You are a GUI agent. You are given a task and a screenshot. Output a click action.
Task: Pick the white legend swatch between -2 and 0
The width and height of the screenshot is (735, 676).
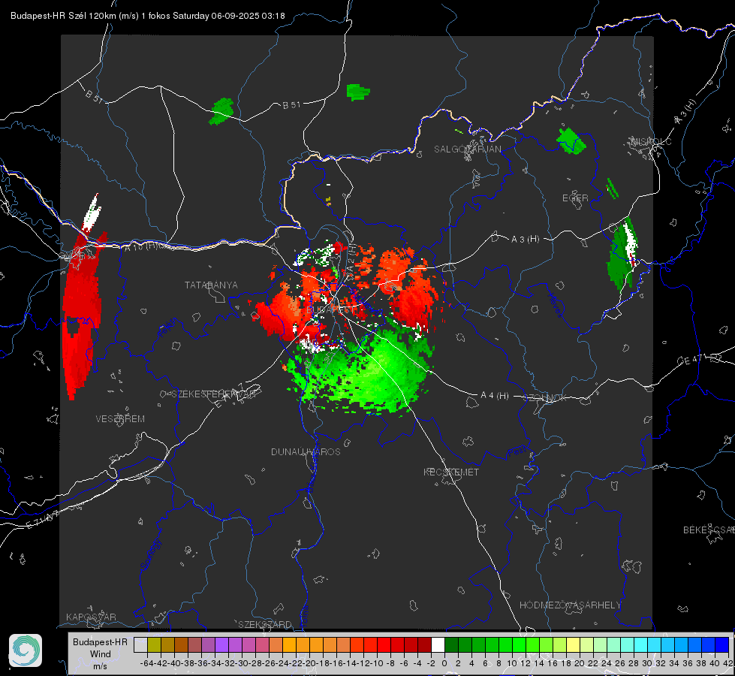tap(438, 644)
